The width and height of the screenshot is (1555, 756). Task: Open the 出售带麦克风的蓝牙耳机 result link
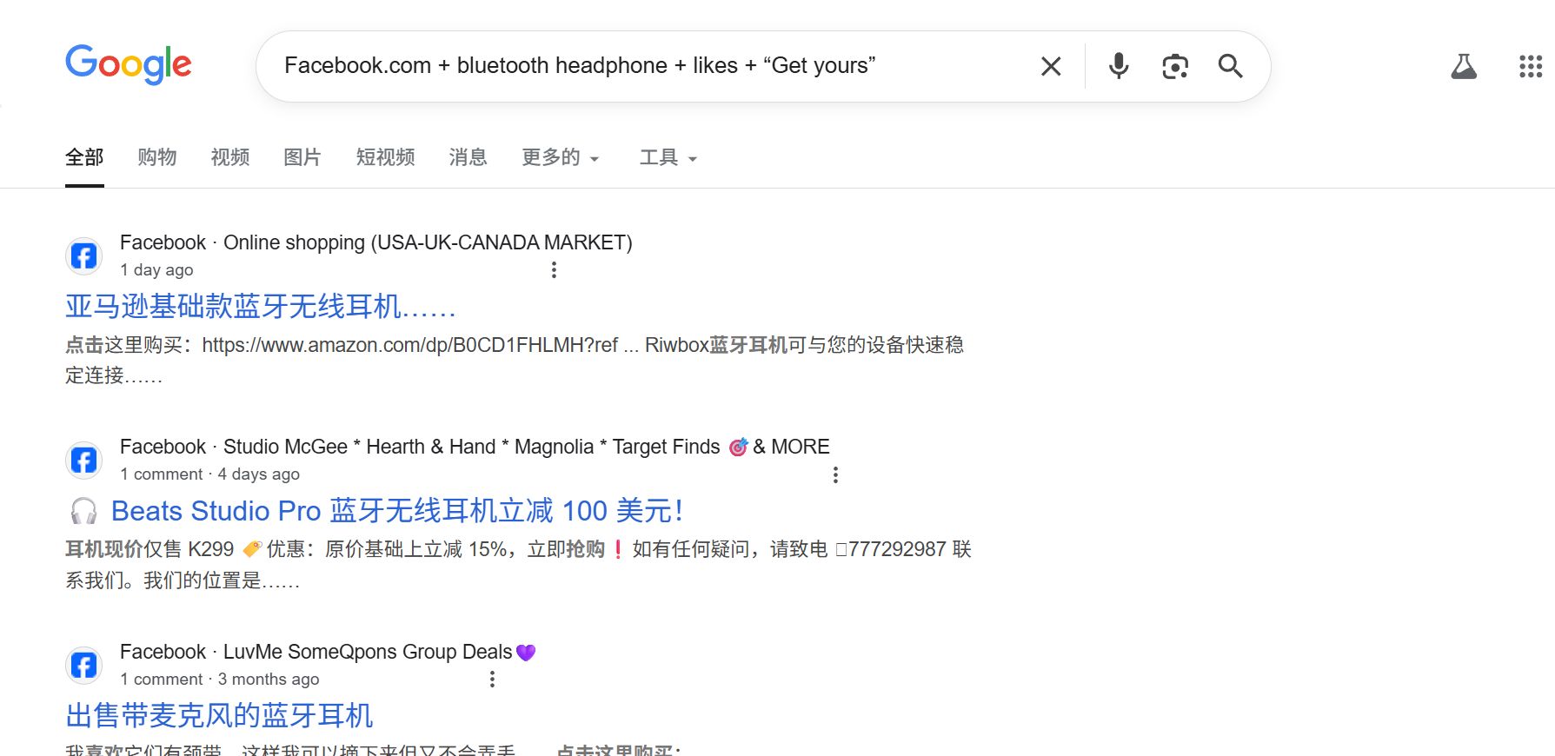(x=219, y=716)
